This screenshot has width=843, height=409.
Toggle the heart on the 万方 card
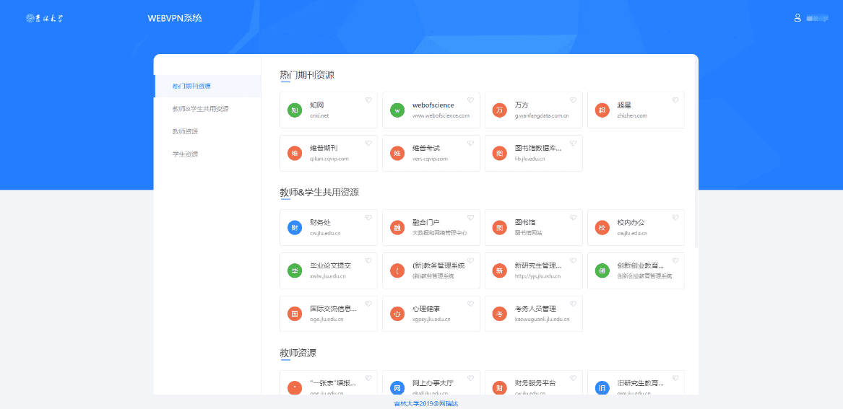tap(573, 100)
